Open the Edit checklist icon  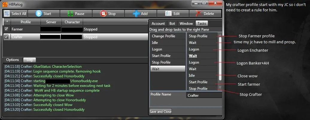point(168,13)
